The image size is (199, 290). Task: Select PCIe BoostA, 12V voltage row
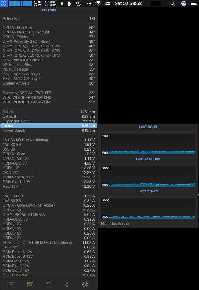49,177
